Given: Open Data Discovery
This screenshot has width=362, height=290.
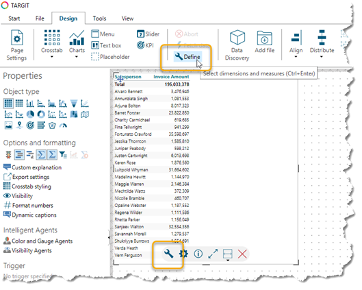Looking at the screenshot, I should [237, 45].
